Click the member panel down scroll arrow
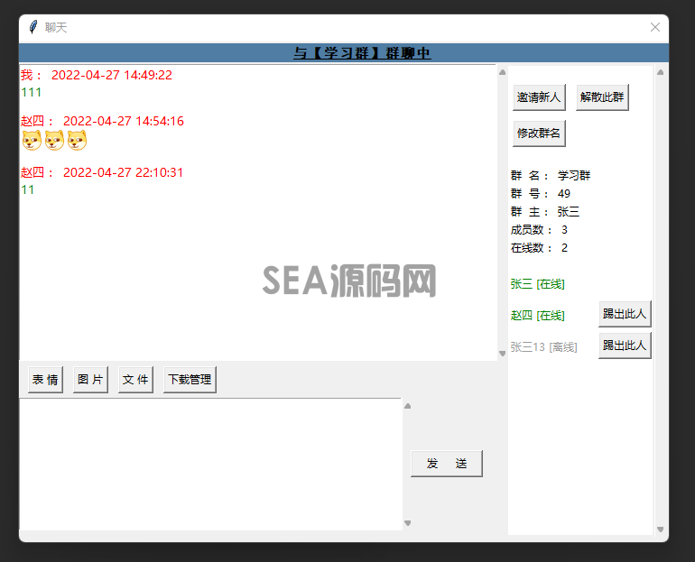 click(x=660, y=530)
